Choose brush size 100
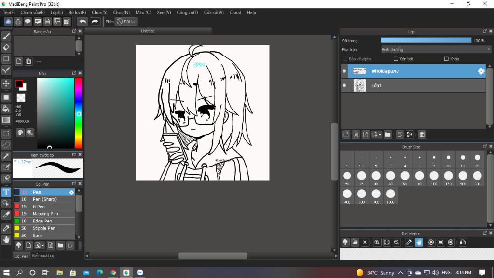Screen dimensions: 494x278 tap(434, 178)
